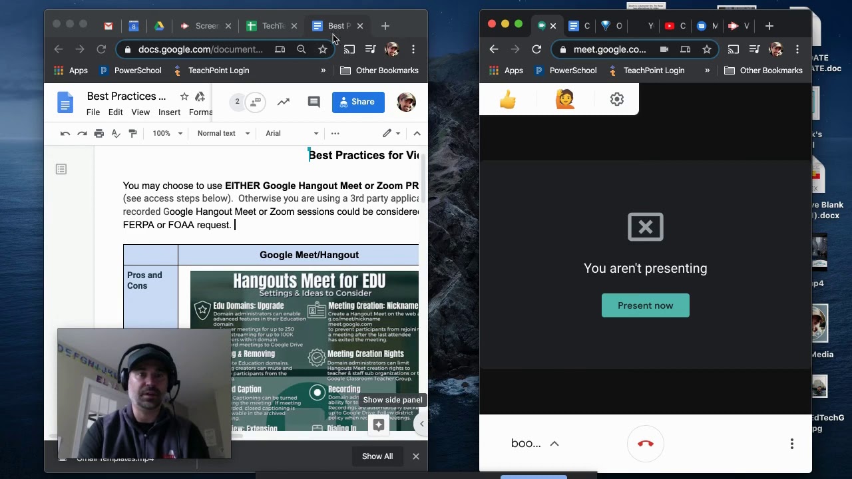Open a new tab in Docs window
Viewport: 852px width, 479px height.
coord(385,26)
